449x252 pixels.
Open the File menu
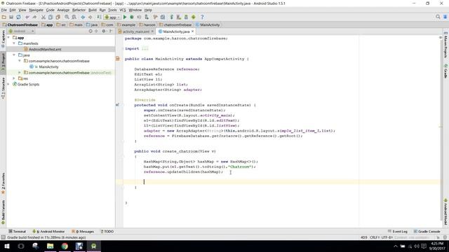click(4, 10)
